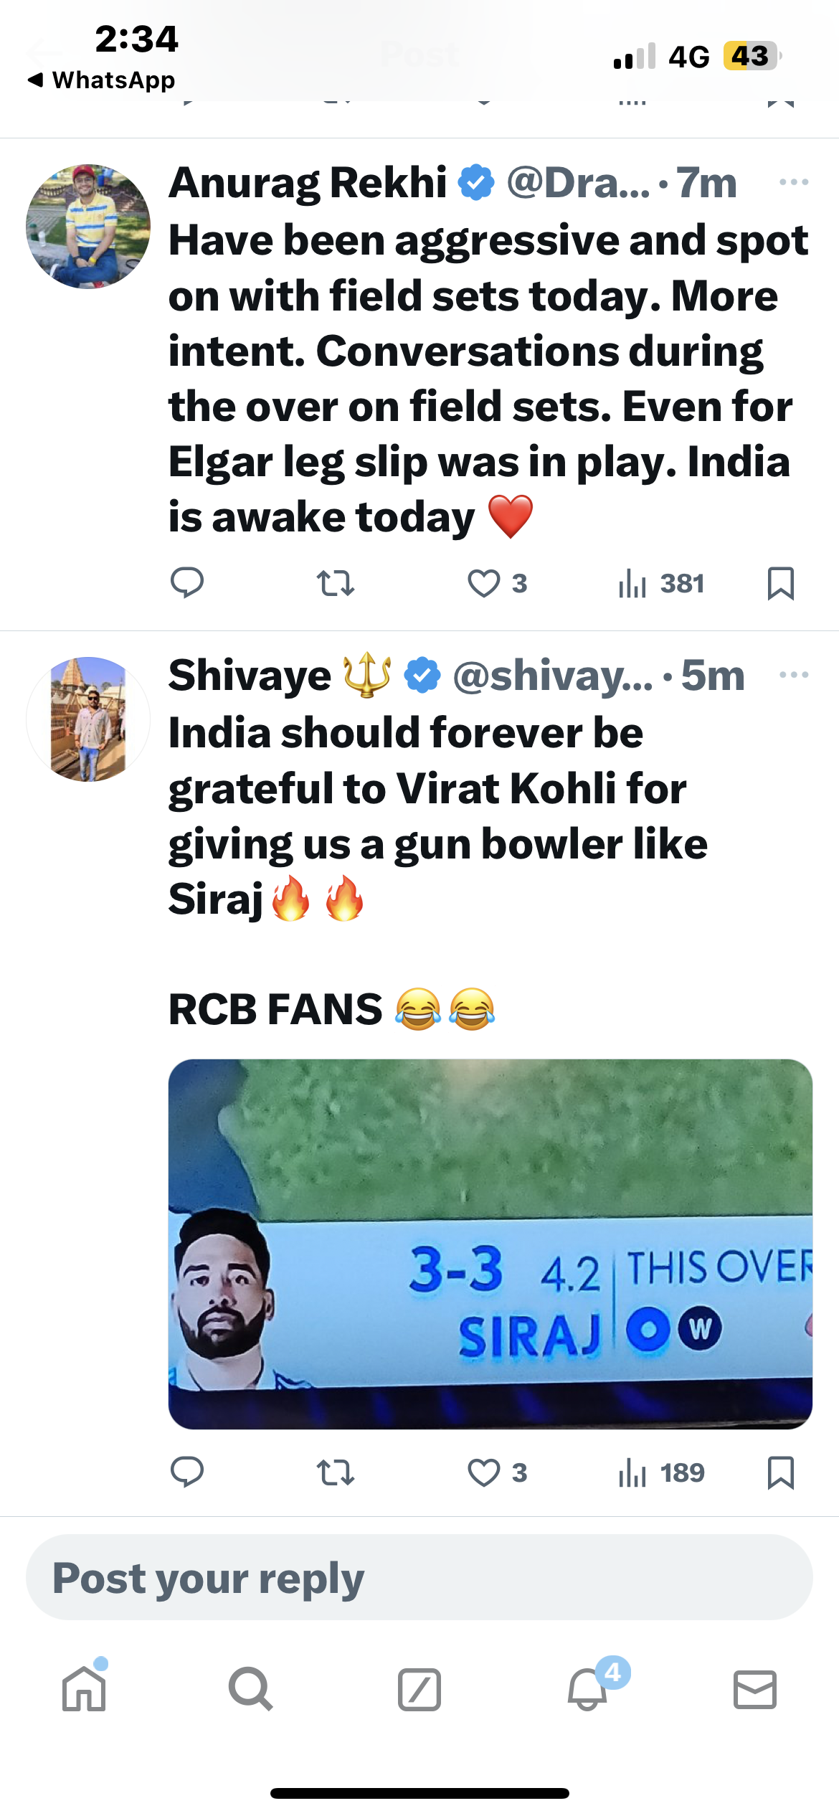
Task: Bookmark Shivaye's post
Action: tap(780, 1472)
